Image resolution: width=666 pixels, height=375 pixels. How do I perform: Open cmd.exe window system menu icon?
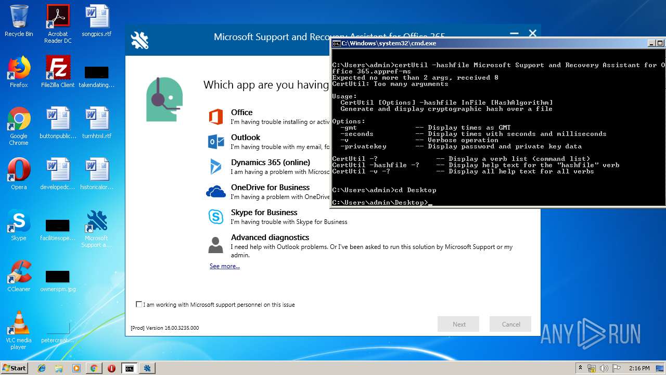pyautogui.click(x=336, y=43)
